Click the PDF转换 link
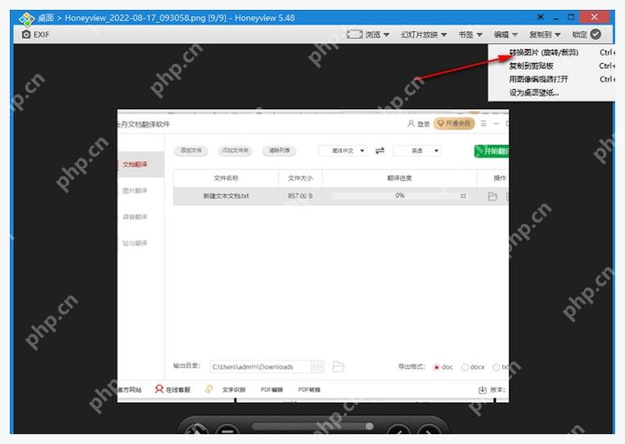Image resolution: width=625 pixels, height=444 pixels. (x=309, y=389)
